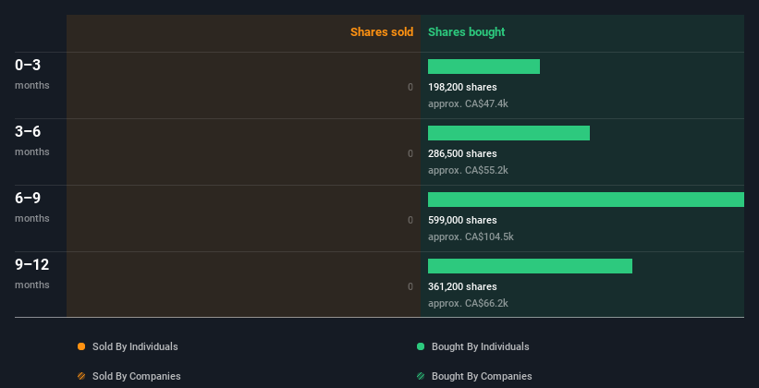Click the 286,500 shares value
The width and height of the screenshot is (759, 388).
tap(462, 154)
